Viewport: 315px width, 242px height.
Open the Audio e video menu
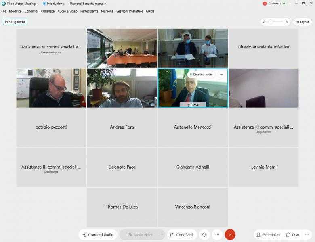click(67, 11)
